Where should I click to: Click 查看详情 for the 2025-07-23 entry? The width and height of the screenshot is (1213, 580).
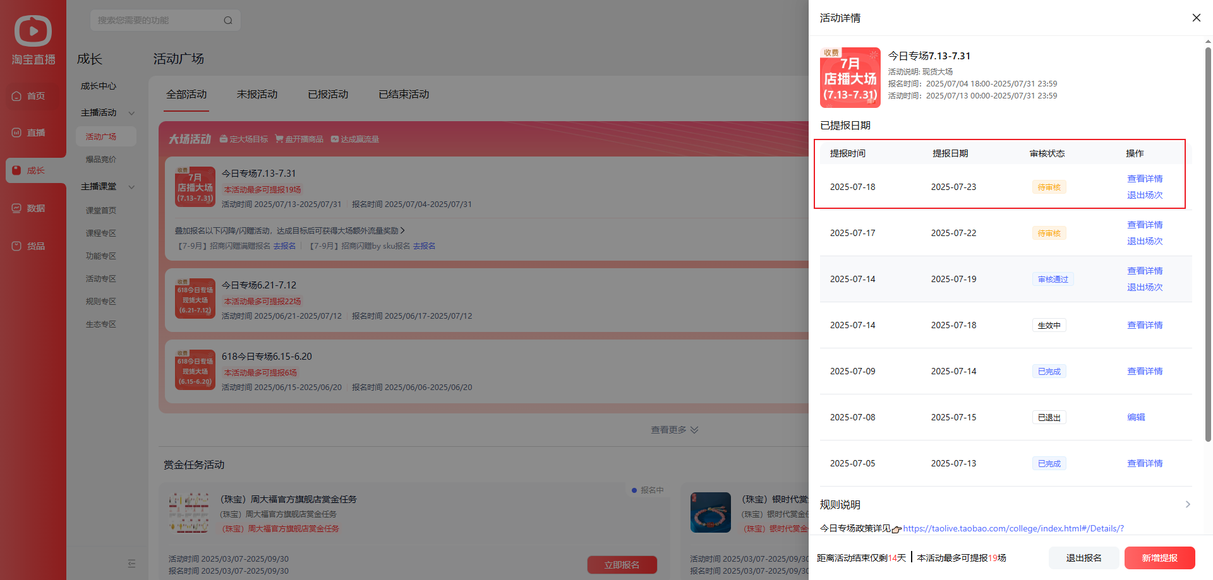1144,179
